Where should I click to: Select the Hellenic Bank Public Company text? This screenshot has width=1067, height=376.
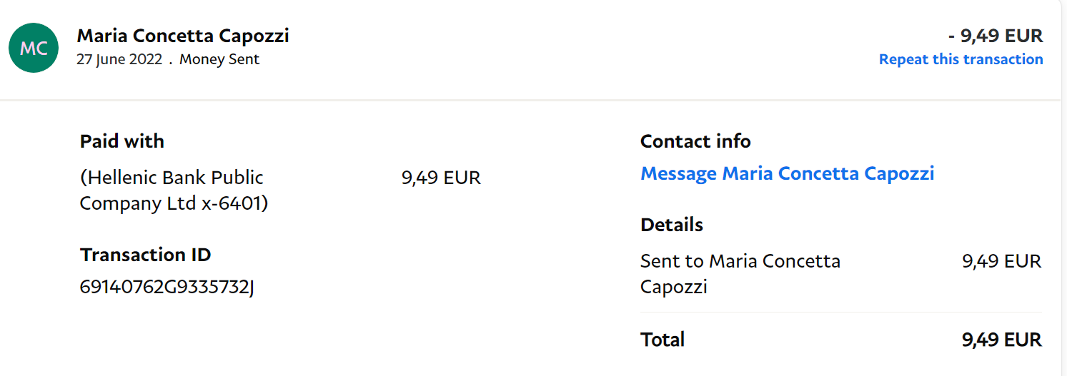coord(172,190)
